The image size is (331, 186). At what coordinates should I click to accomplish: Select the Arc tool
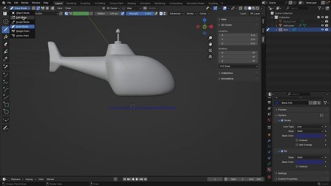[x=6, y=90]
